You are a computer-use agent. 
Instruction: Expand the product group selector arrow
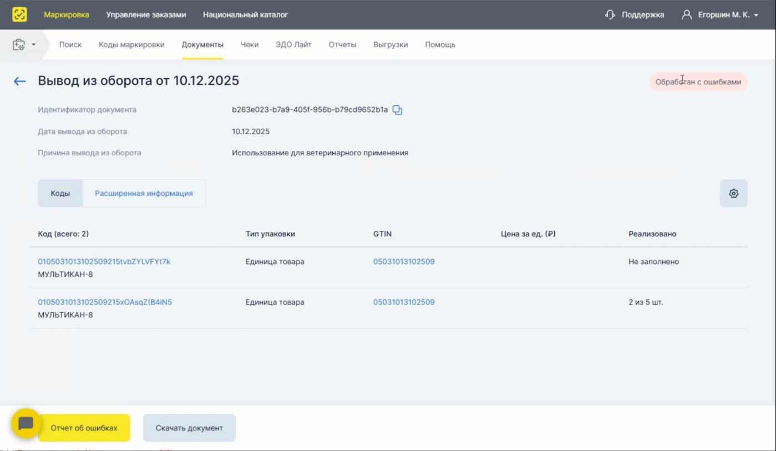(x=34, y=44)
